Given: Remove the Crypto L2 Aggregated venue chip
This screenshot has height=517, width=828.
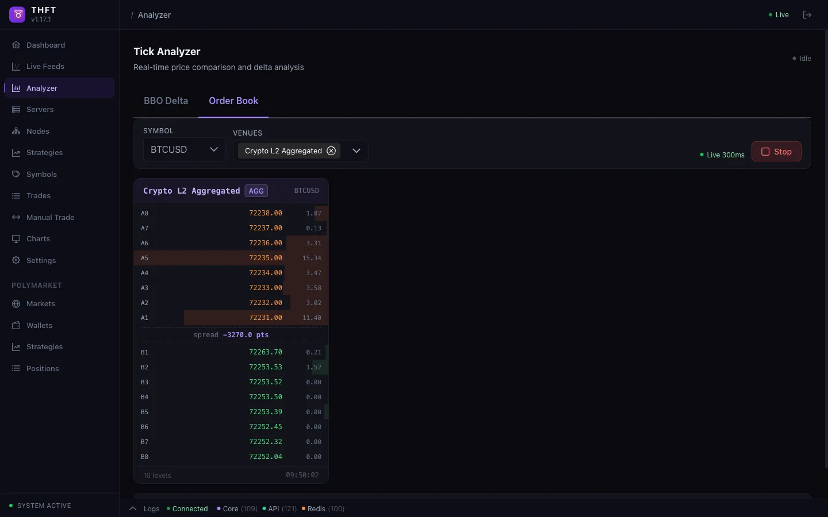Looking at the screenshot, I should (331, 151).
